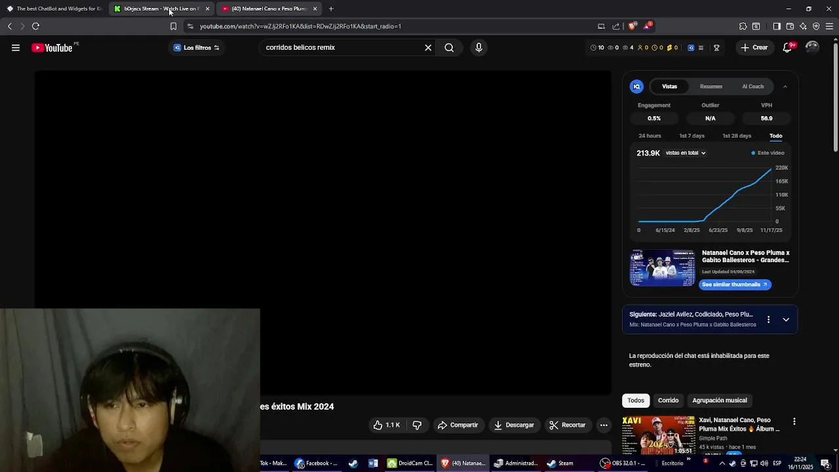Select the Agrupación musical filter chip
The height and width of the screenshot is (472, 839).
(x=720, y=401)
